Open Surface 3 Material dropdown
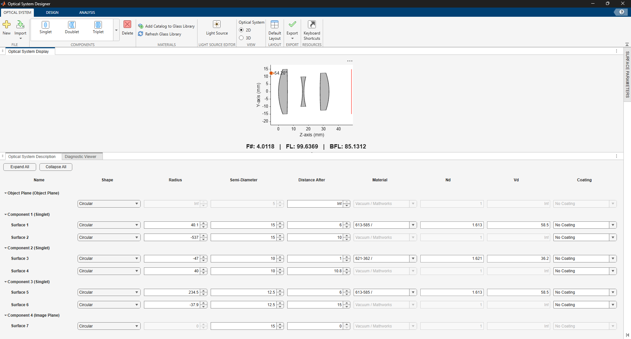 [x=413, y=259]
